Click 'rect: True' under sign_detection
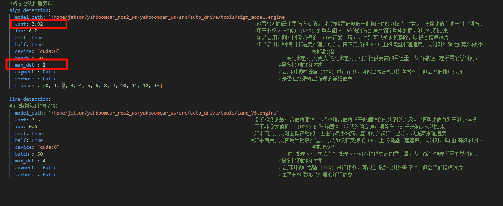Screen dimensions: 503x206 click(x=29, y=37)
